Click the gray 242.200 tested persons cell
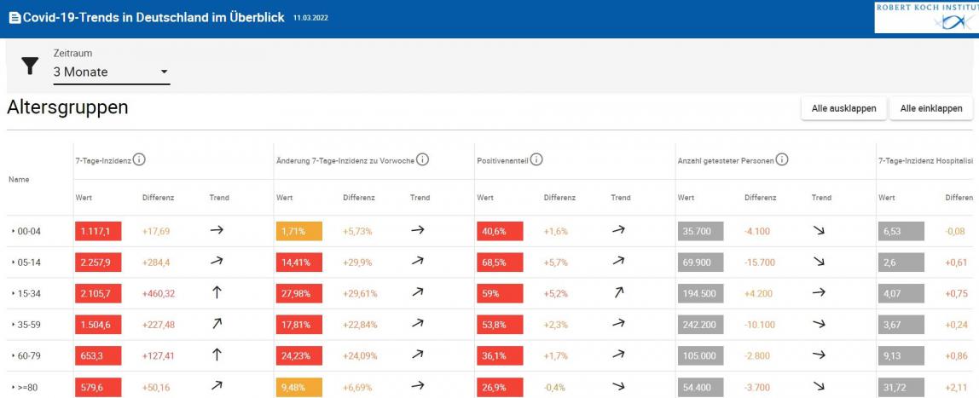The height and width of the screenshot is (398, 979). click(700, 325)
